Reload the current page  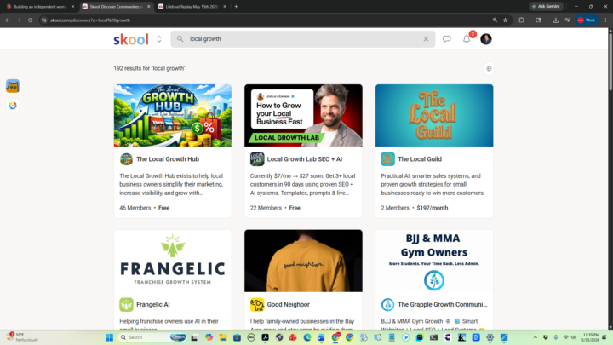(x=30, y=20)
